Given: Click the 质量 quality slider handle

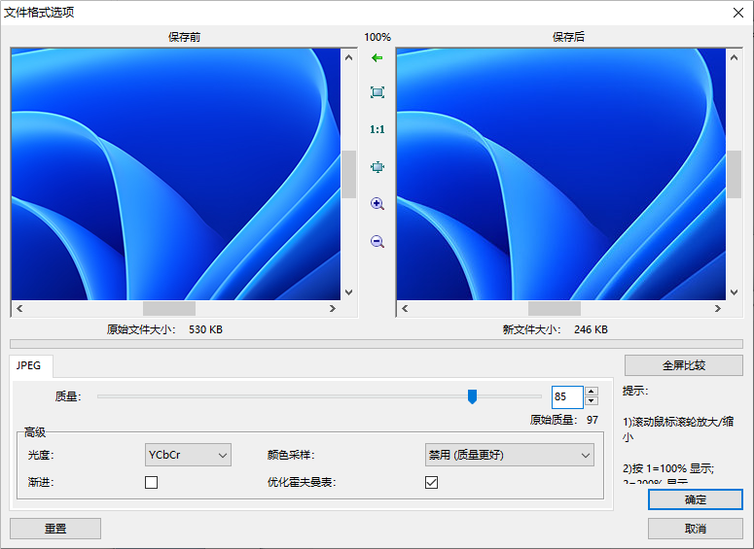Looking at the screenshot, I should coord(472,396).
